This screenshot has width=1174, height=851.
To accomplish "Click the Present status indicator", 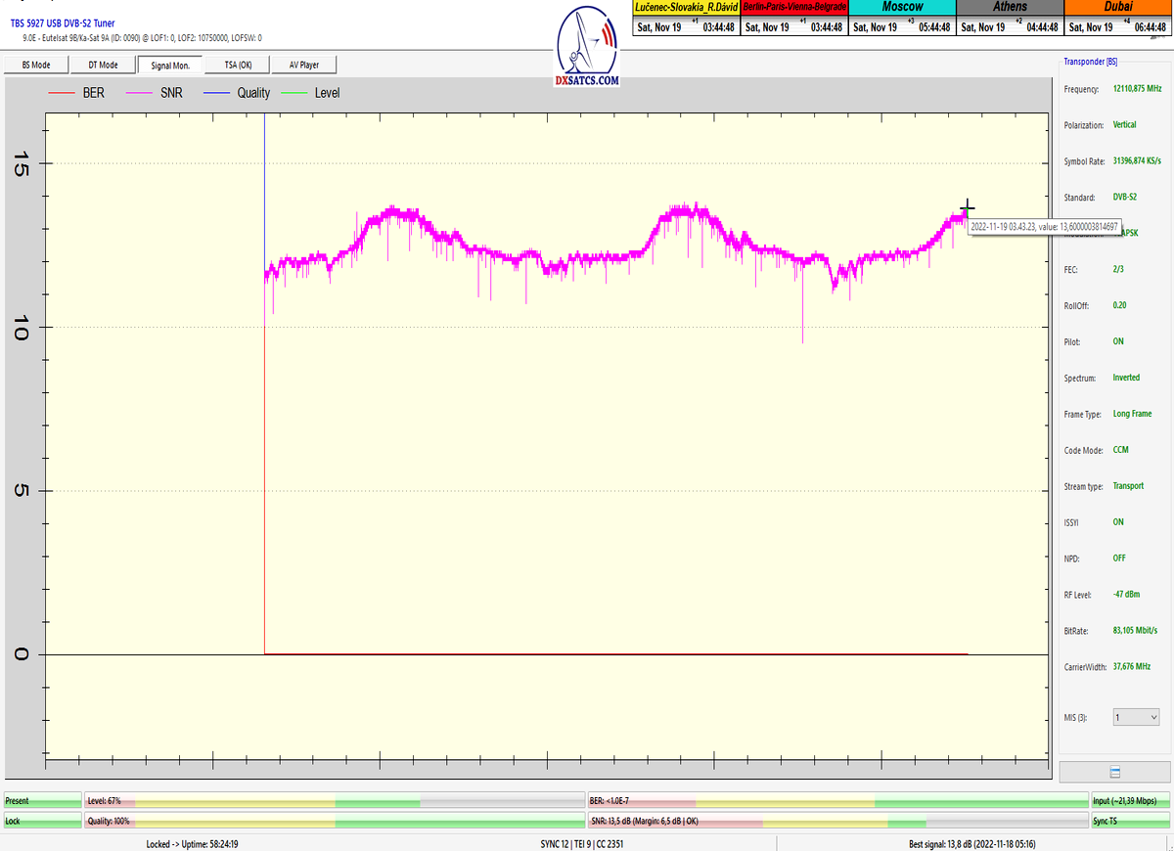I will [x=42, y=801].
